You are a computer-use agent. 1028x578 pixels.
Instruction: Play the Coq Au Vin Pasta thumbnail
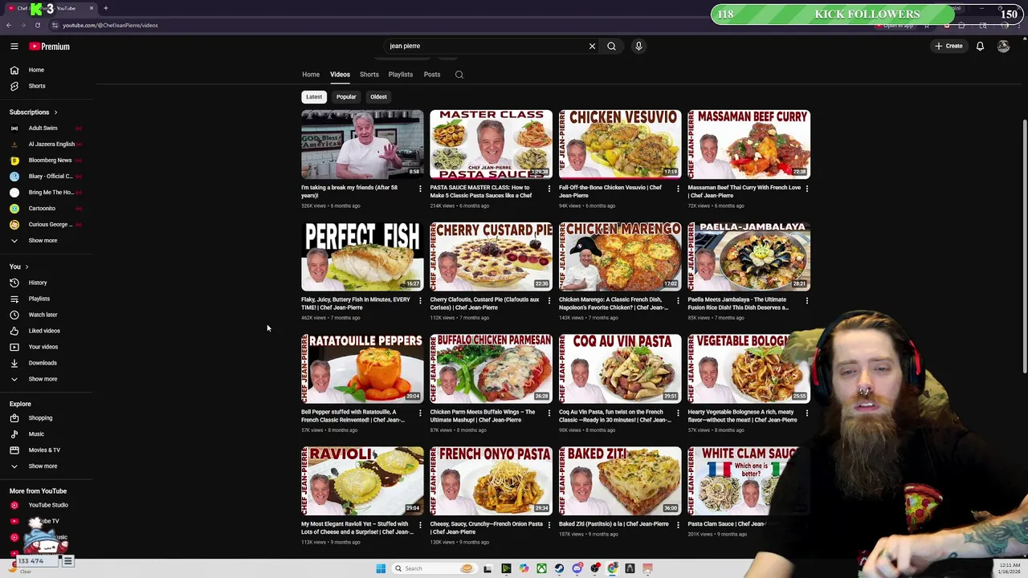(x=620, y=368)
